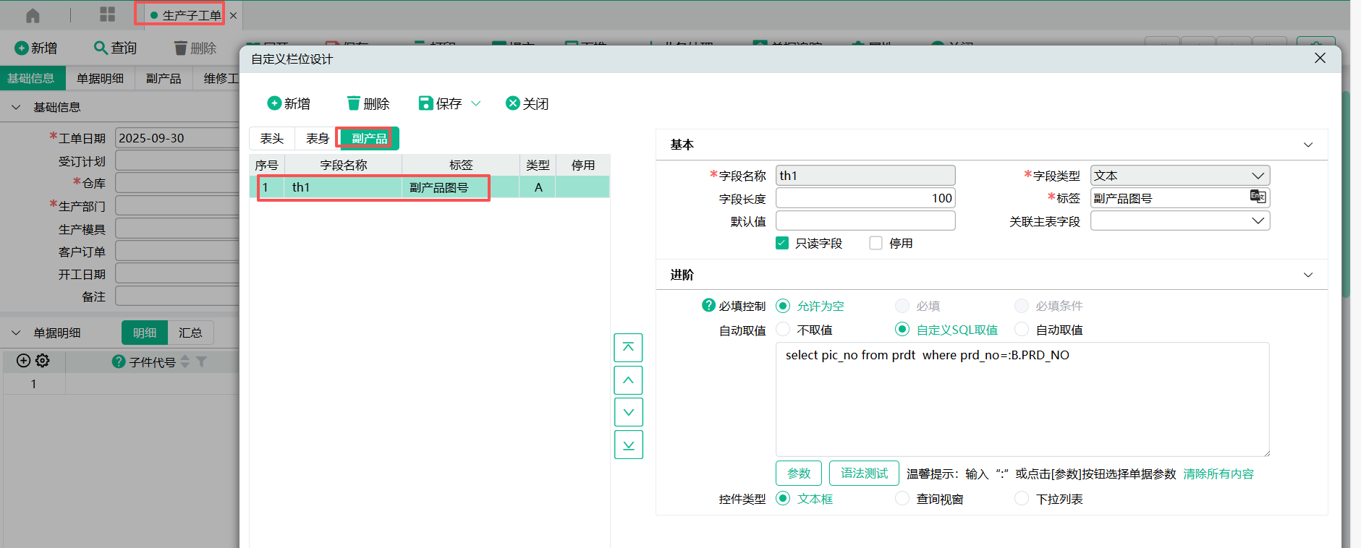The width and height of the screenshot is (1361, 548).
Task: Collapse the 进阶 section
Action: 1307,275
